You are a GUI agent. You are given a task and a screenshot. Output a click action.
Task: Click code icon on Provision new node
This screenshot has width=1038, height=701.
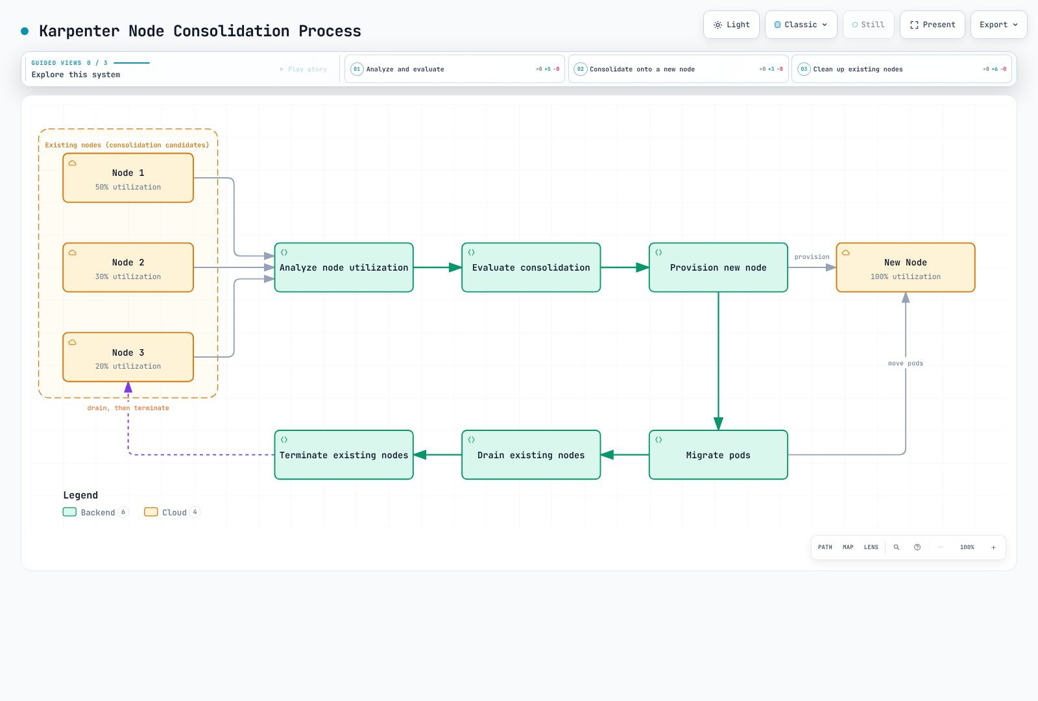(x=658, y=252)
